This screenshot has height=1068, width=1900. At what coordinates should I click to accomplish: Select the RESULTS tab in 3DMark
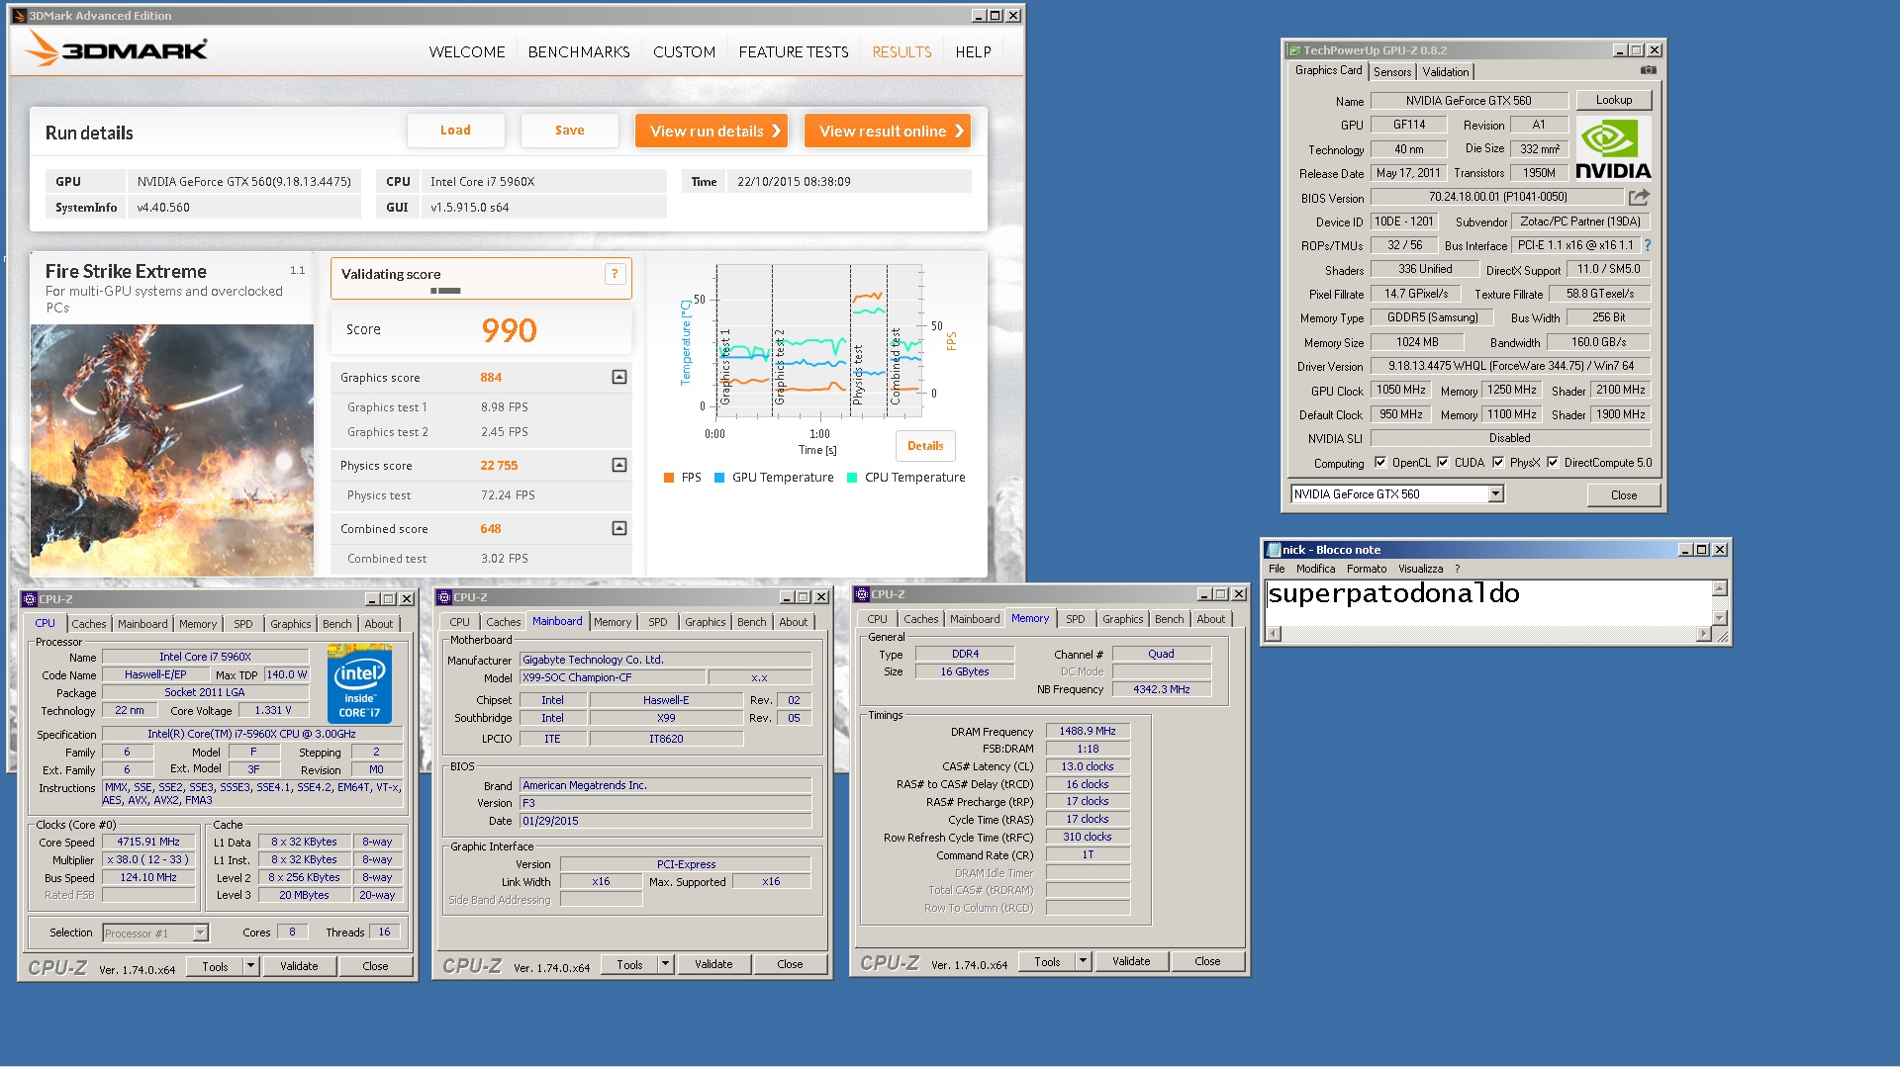tap(902, 51)
